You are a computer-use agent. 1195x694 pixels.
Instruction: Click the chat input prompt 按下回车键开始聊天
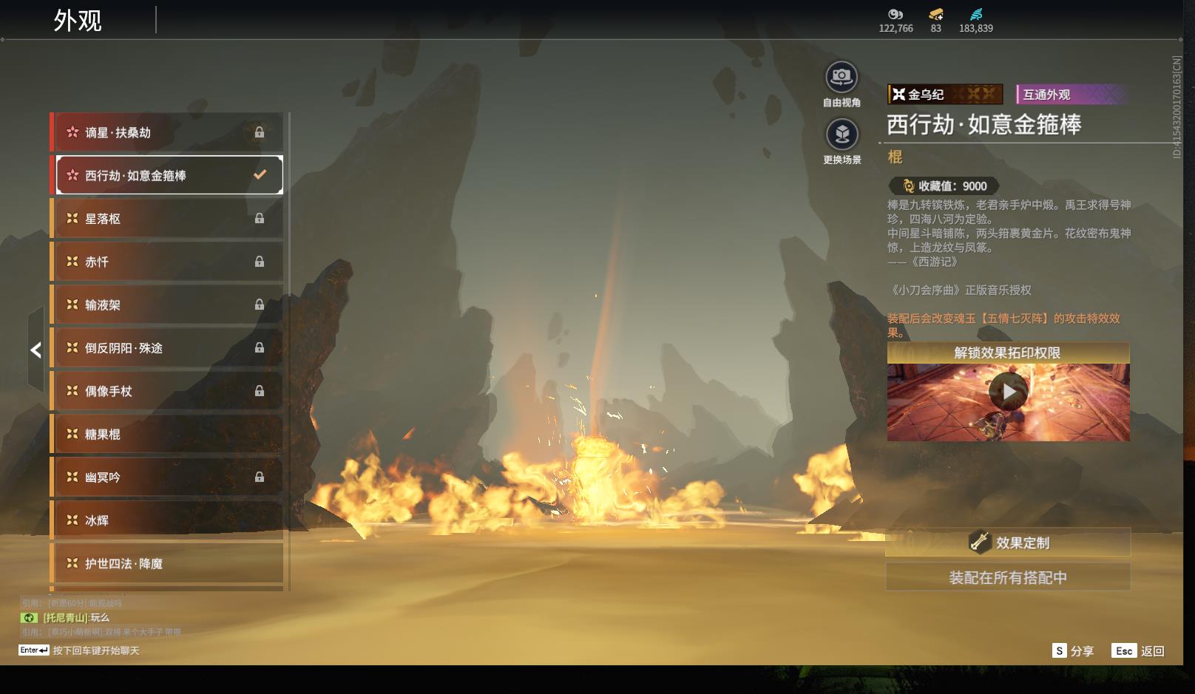point(96,650)
